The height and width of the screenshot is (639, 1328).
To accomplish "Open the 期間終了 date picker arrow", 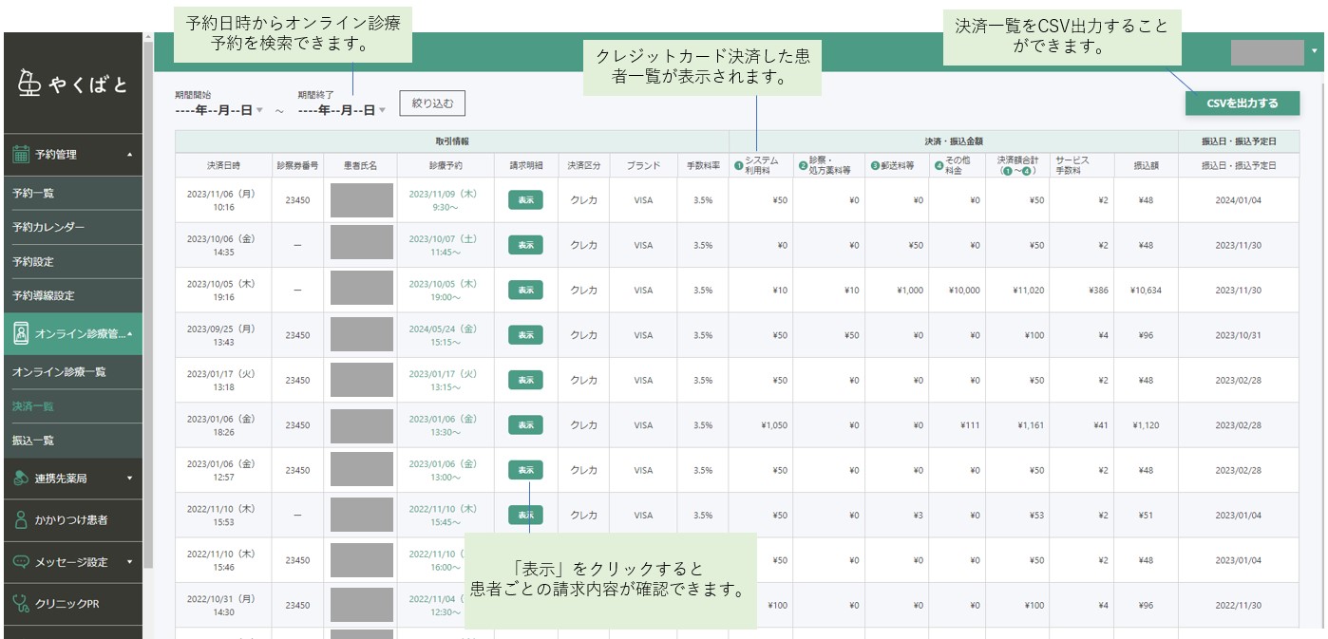I will pyautogui.click(x=382, y=110).
